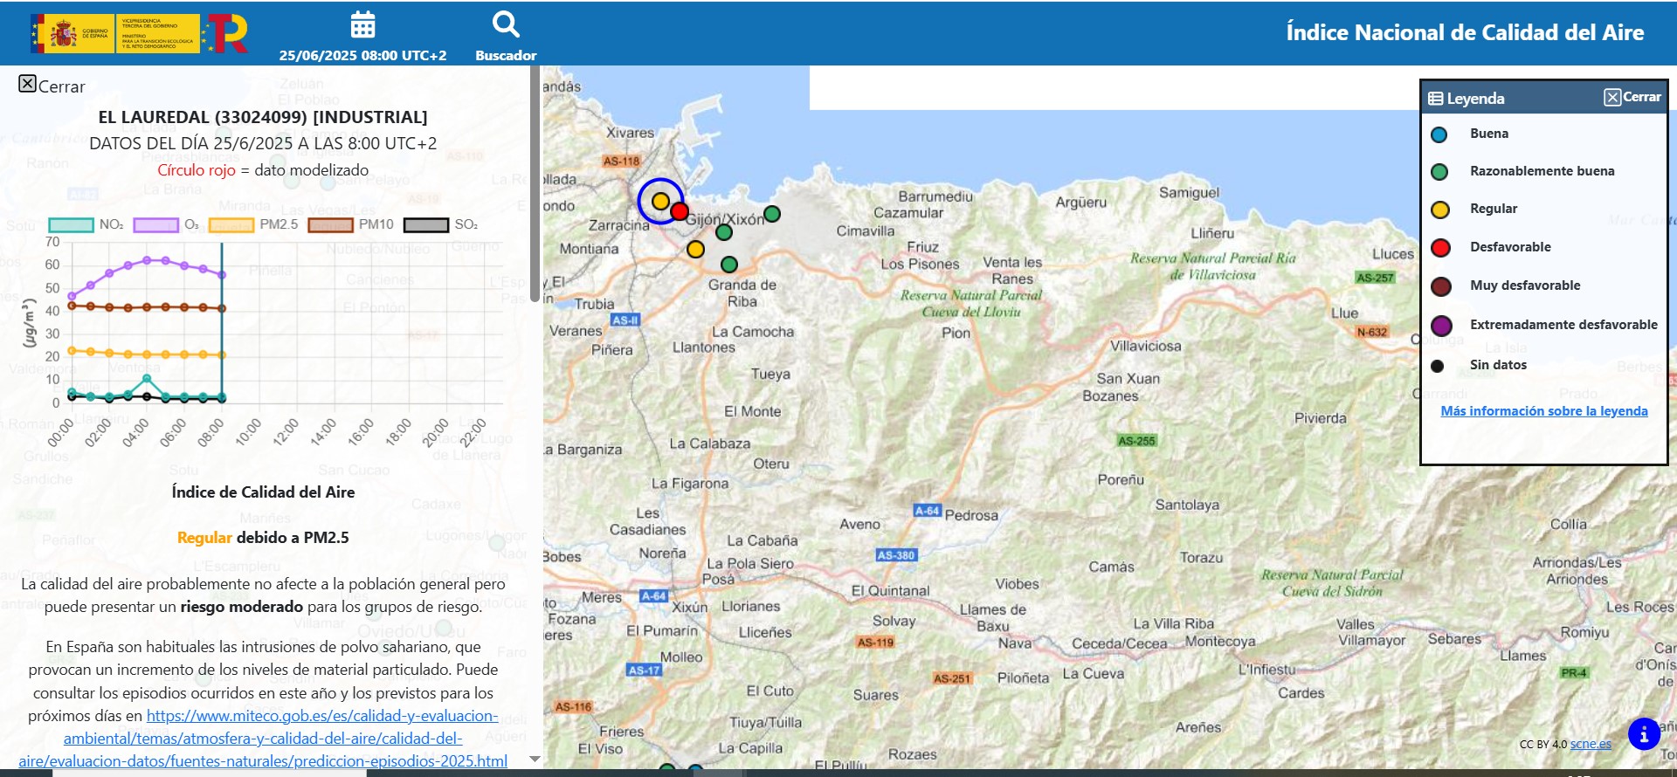
Task: Click the date 25/06/2025 08:00 UTC+2 label
Action: [x=362, y=55]
